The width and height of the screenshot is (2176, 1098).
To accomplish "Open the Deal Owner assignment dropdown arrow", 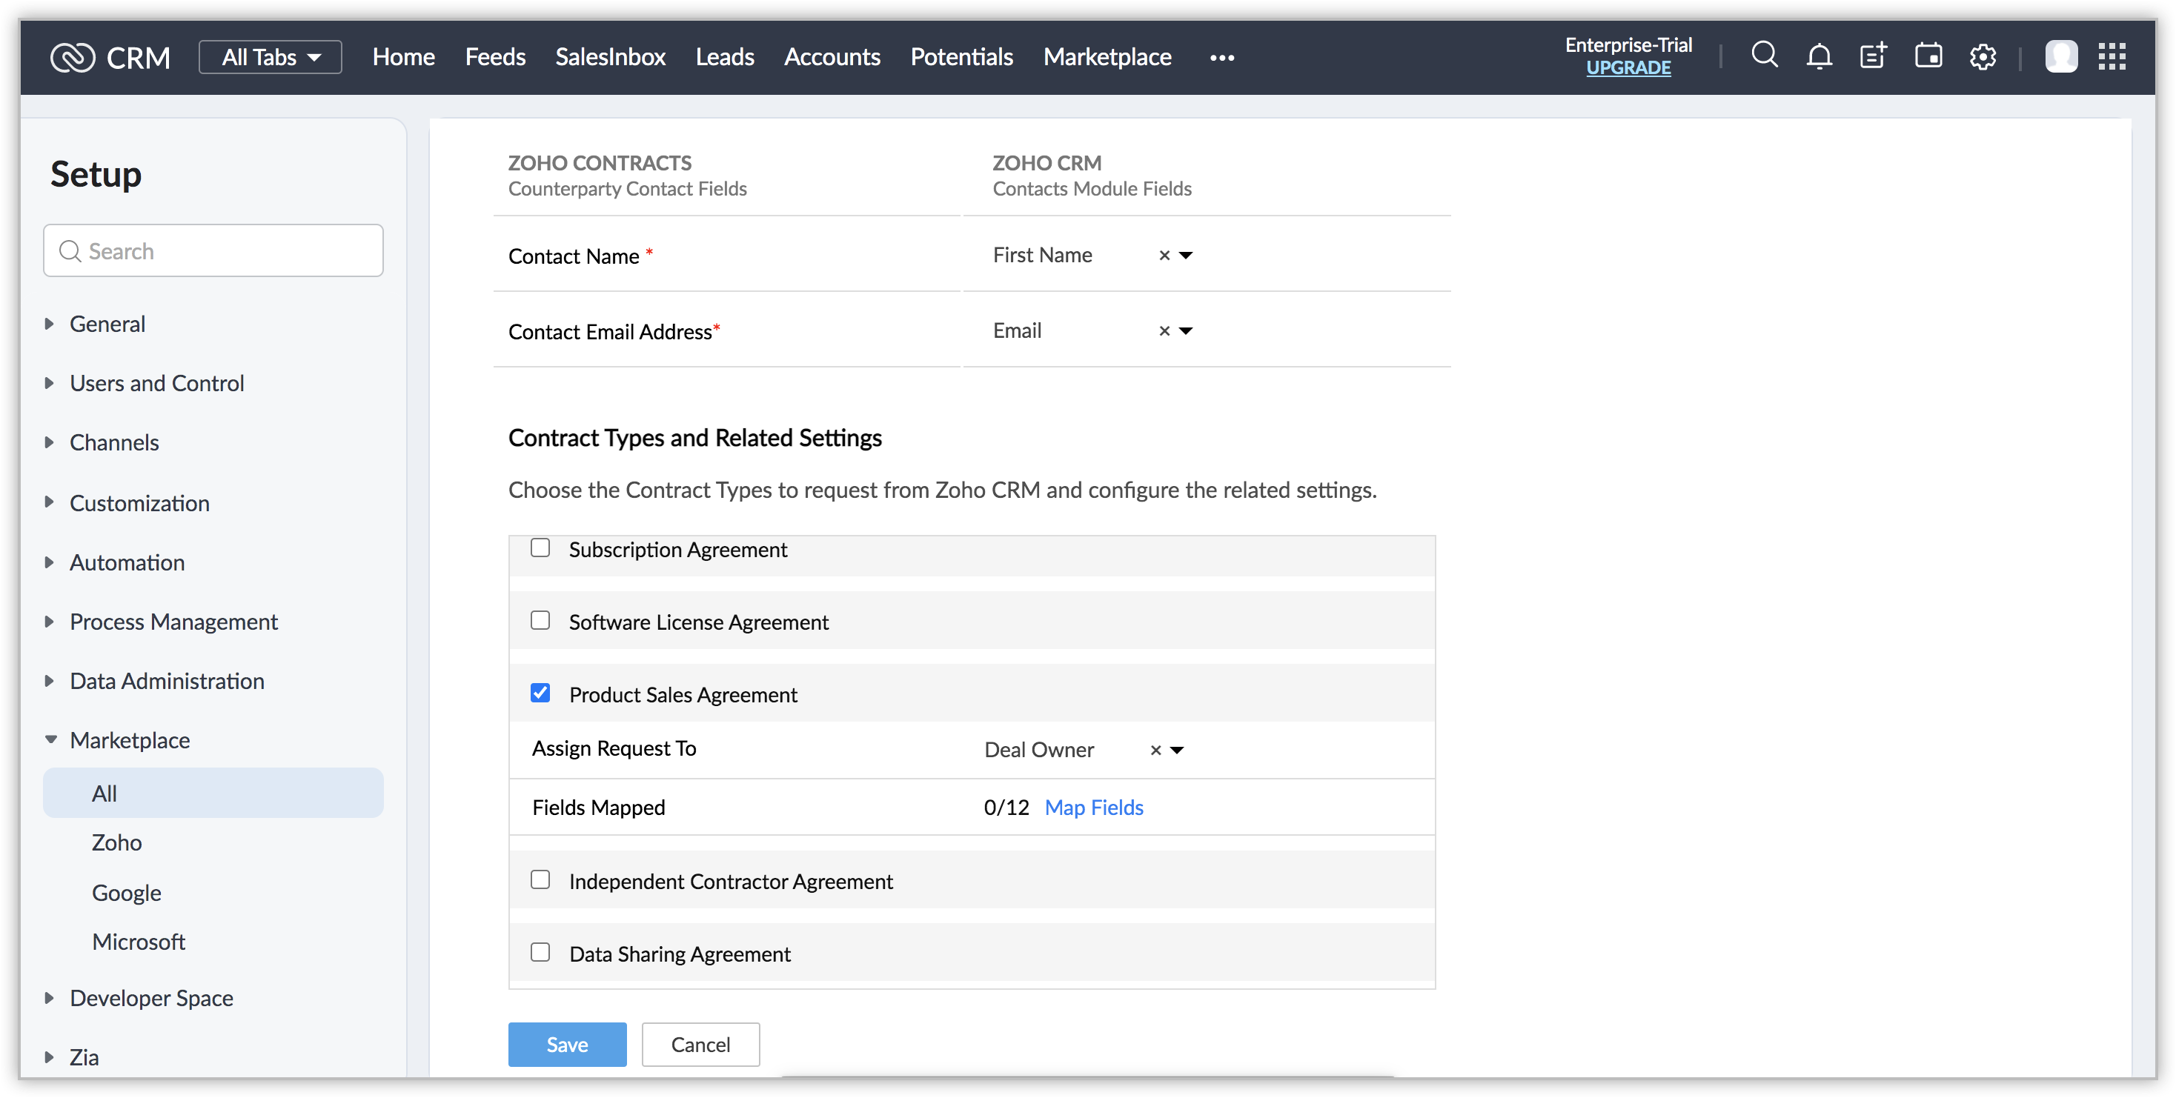I will click(x=1177, y=750).
